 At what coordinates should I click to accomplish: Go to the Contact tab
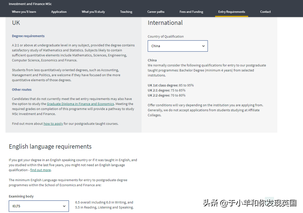pyautogui.click(x=265, y=12)
